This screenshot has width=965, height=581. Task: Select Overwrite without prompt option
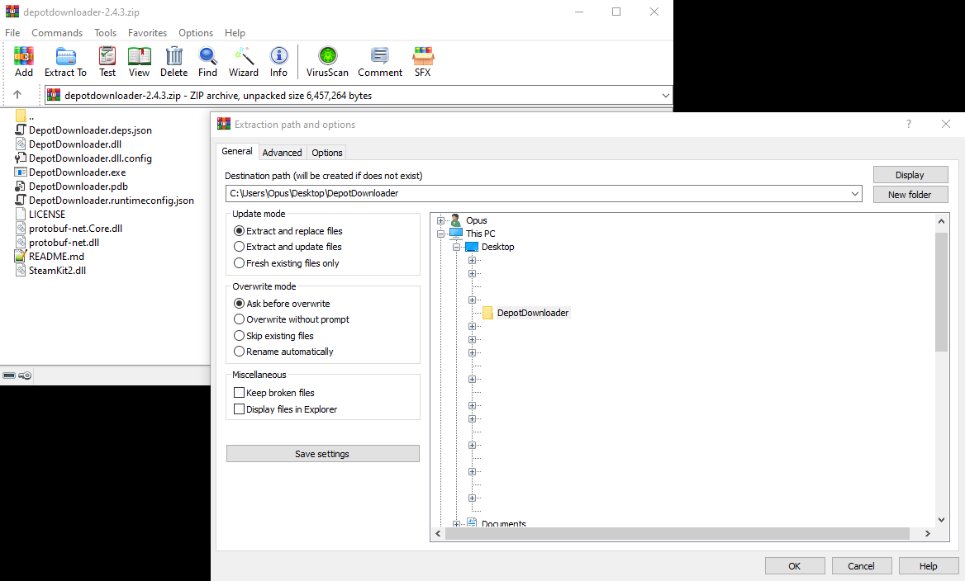point(239,319)
